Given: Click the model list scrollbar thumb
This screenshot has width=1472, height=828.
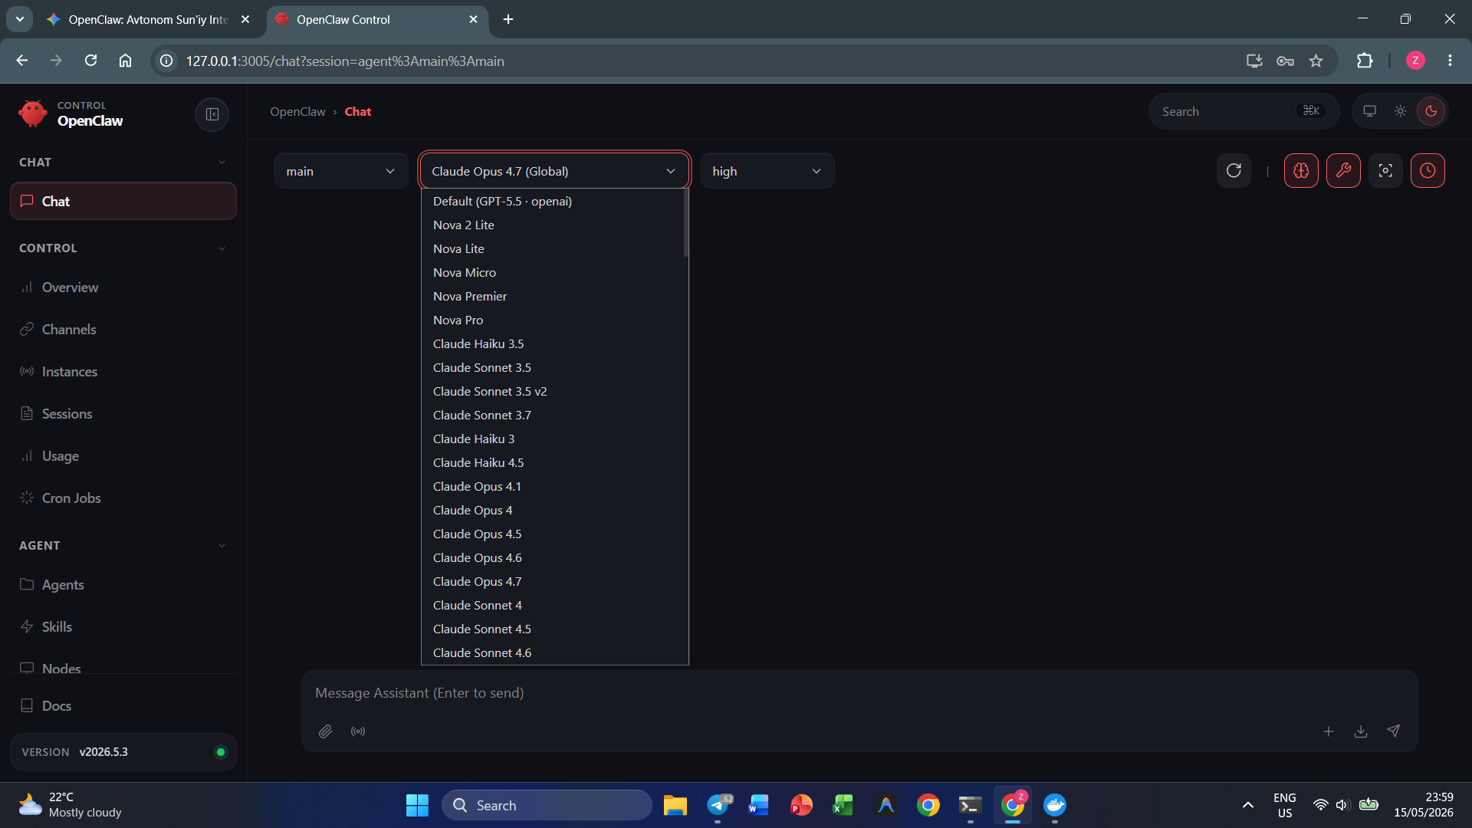Looking at the screenshot, I should tap(685, 223).
